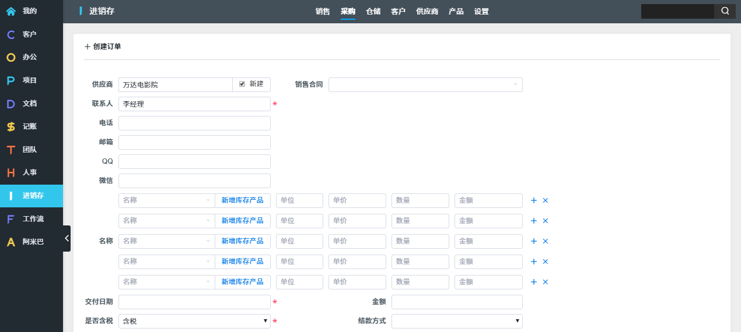Viewport: 741px width, 332px height.
Task: Click the 客户 sidebar icon
Action: point(11,34)
